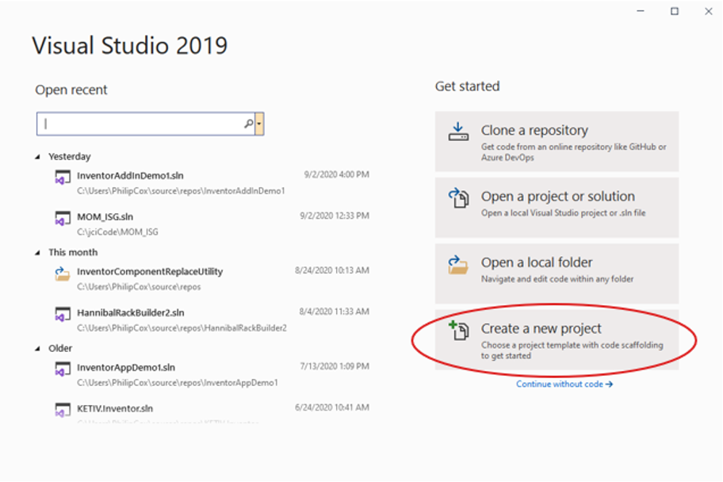Click inside the recent projects search box

(x=143, y=124)
